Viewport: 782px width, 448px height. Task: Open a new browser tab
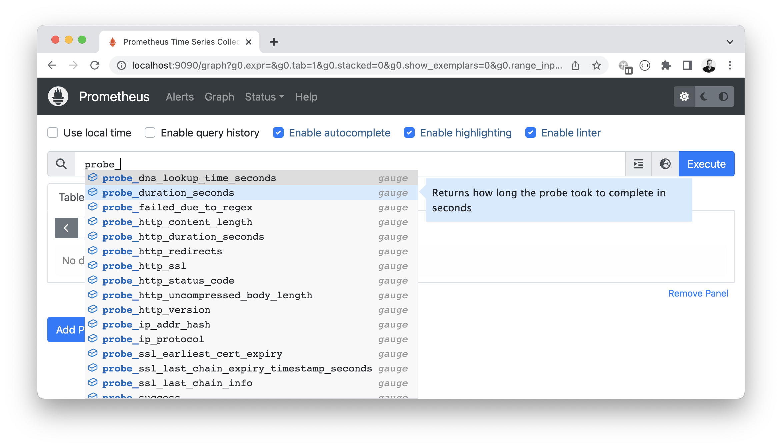click(x=274, y=42)
